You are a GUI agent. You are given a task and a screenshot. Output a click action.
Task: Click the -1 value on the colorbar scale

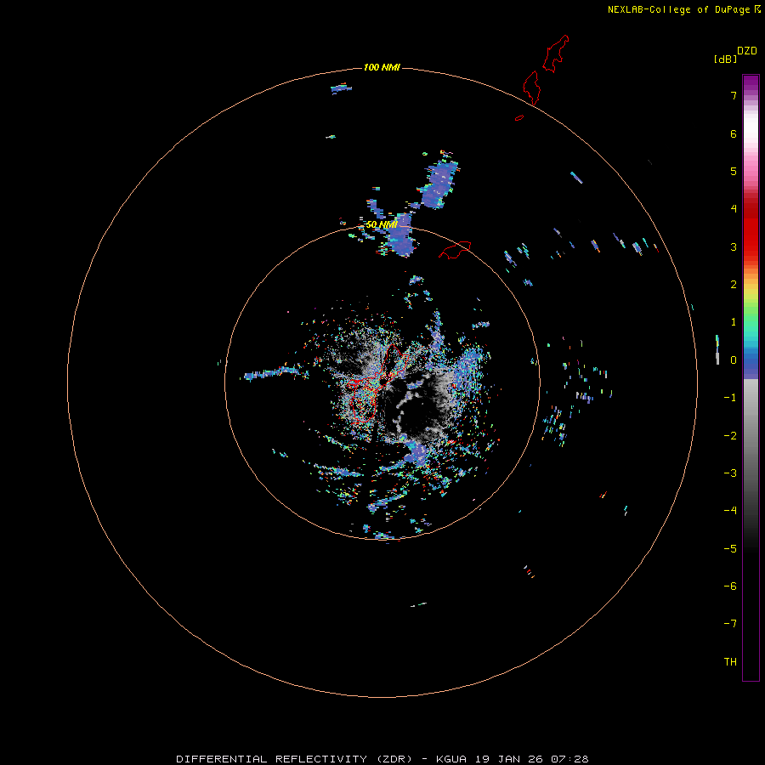click(x=730, y=398)
